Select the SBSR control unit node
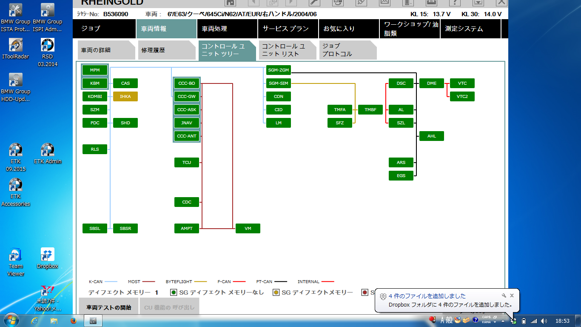This screenshot has width=581, height=327. pos(125,229)
